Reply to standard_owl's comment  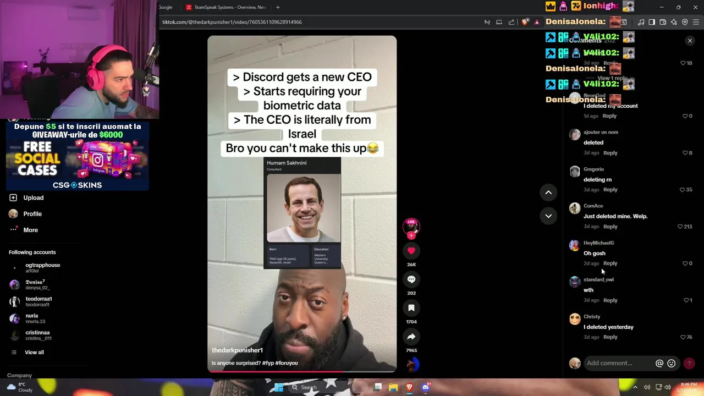coord(610,300)
